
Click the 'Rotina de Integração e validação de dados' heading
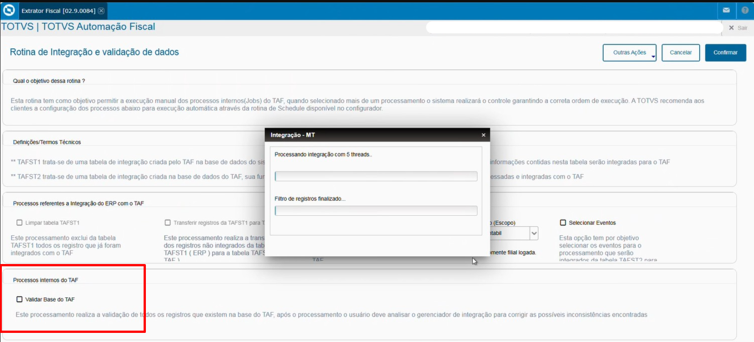coord(94,52)
